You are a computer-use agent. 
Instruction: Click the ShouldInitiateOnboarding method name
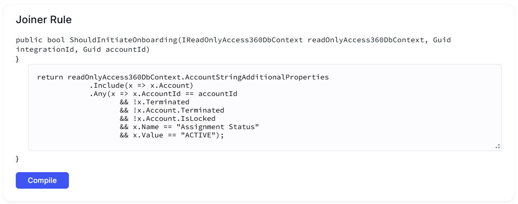tap(120, 40)
